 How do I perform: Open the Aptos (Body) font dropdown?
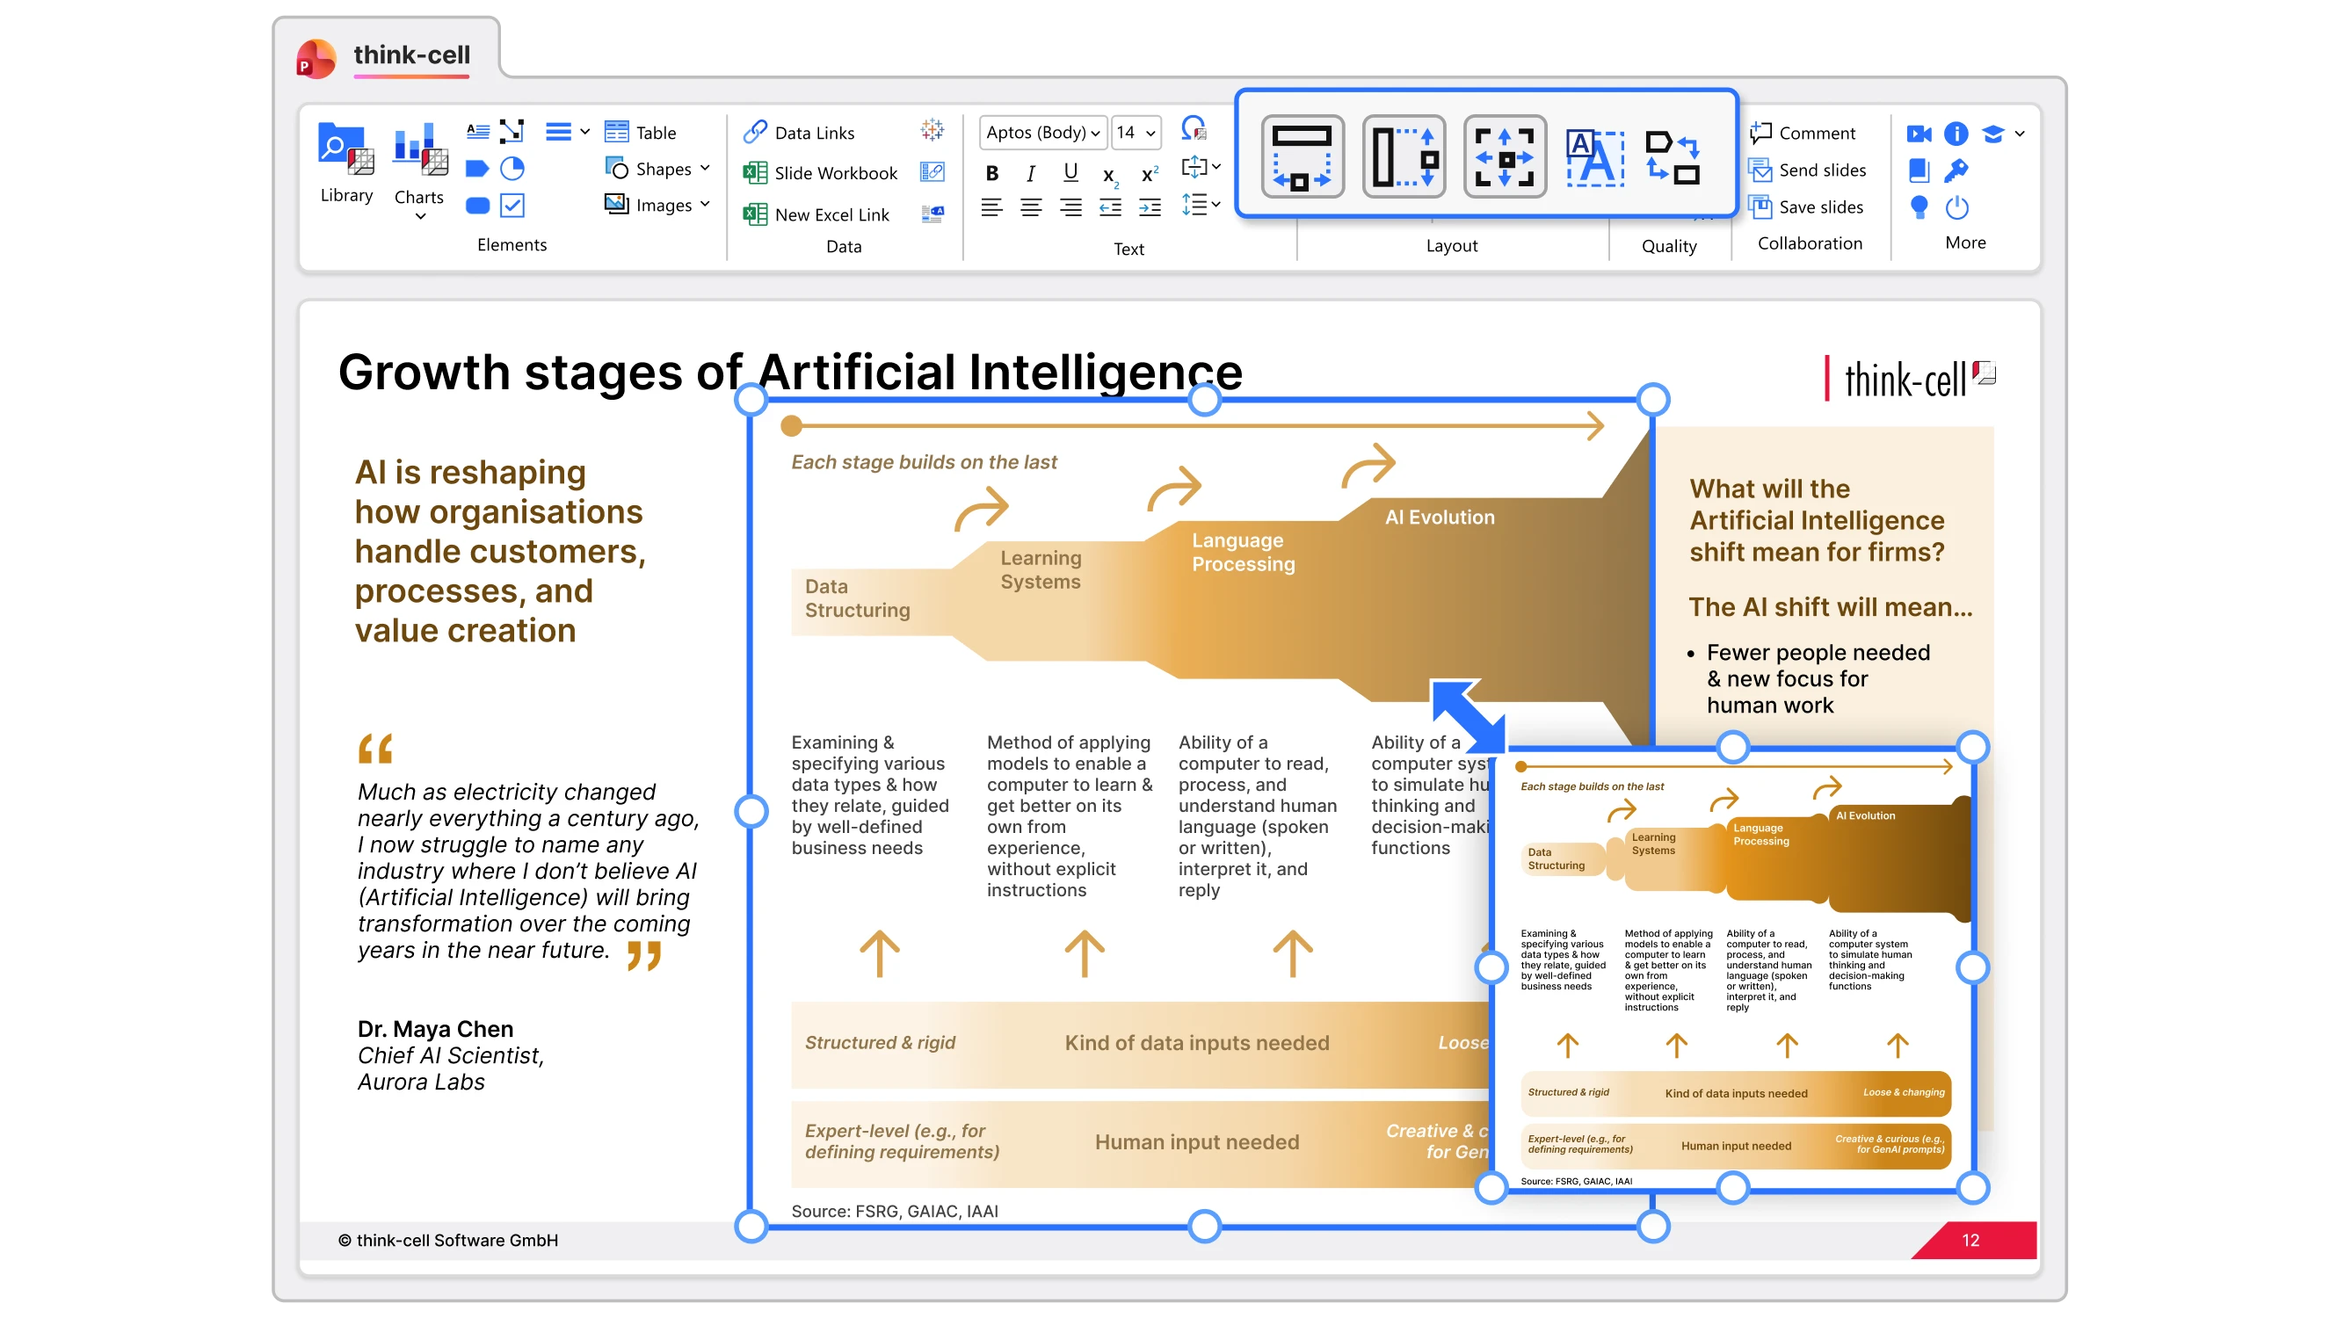tap(1041, 133)
